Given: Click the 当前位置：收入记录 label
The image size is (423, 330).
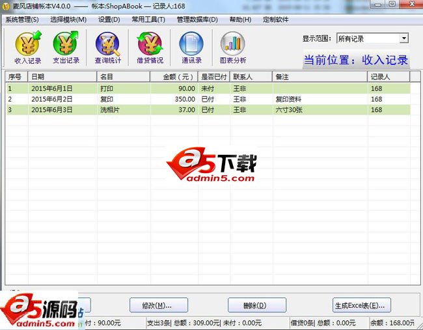Looking at the screenshot, I should coord(356,60).
